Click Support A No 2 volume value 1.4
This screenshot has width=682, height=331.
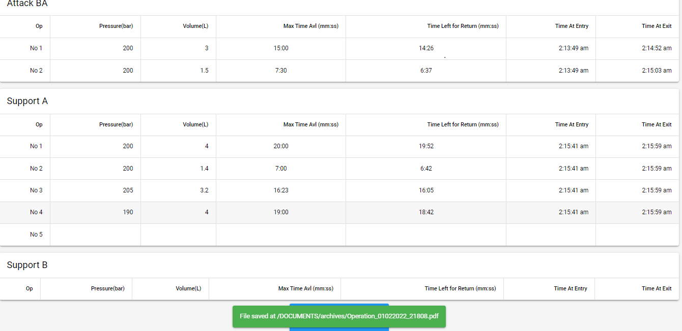pos(204,169)
